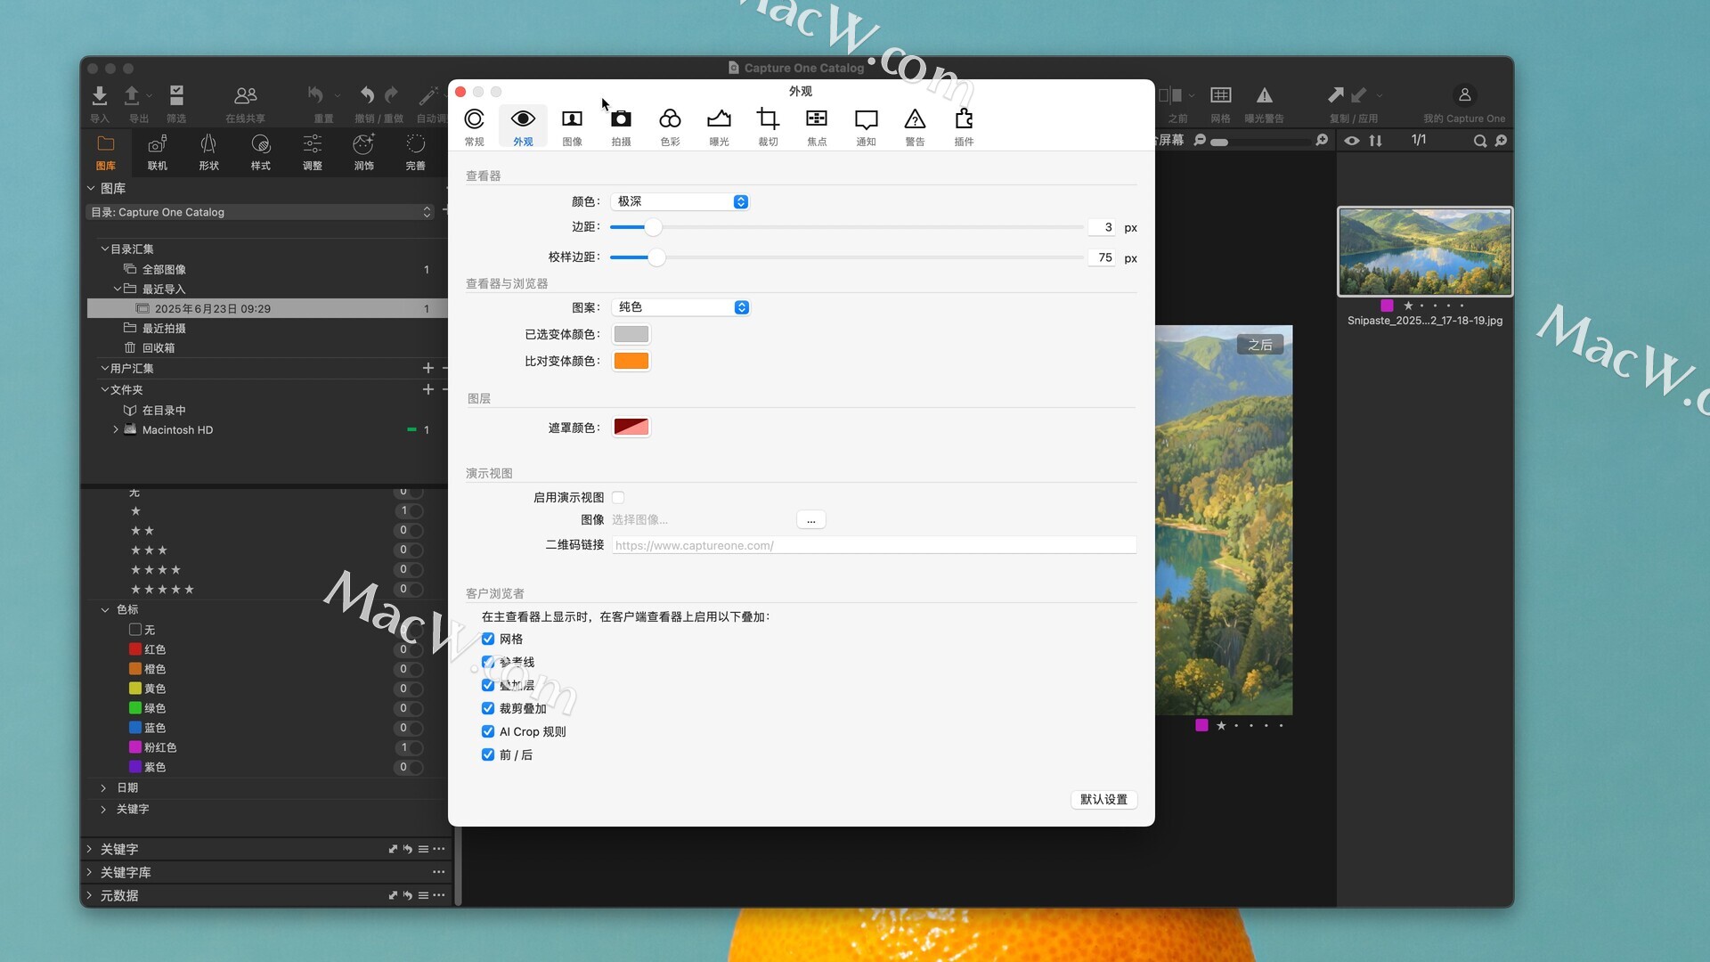Open the 警告 warnings preferences icon
This screenshot has height=962, width=1710.
click(915, 126)
